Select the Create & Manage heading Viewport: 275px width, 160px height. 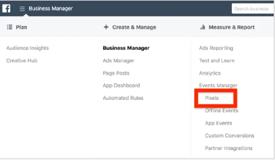tap(134, 27)
